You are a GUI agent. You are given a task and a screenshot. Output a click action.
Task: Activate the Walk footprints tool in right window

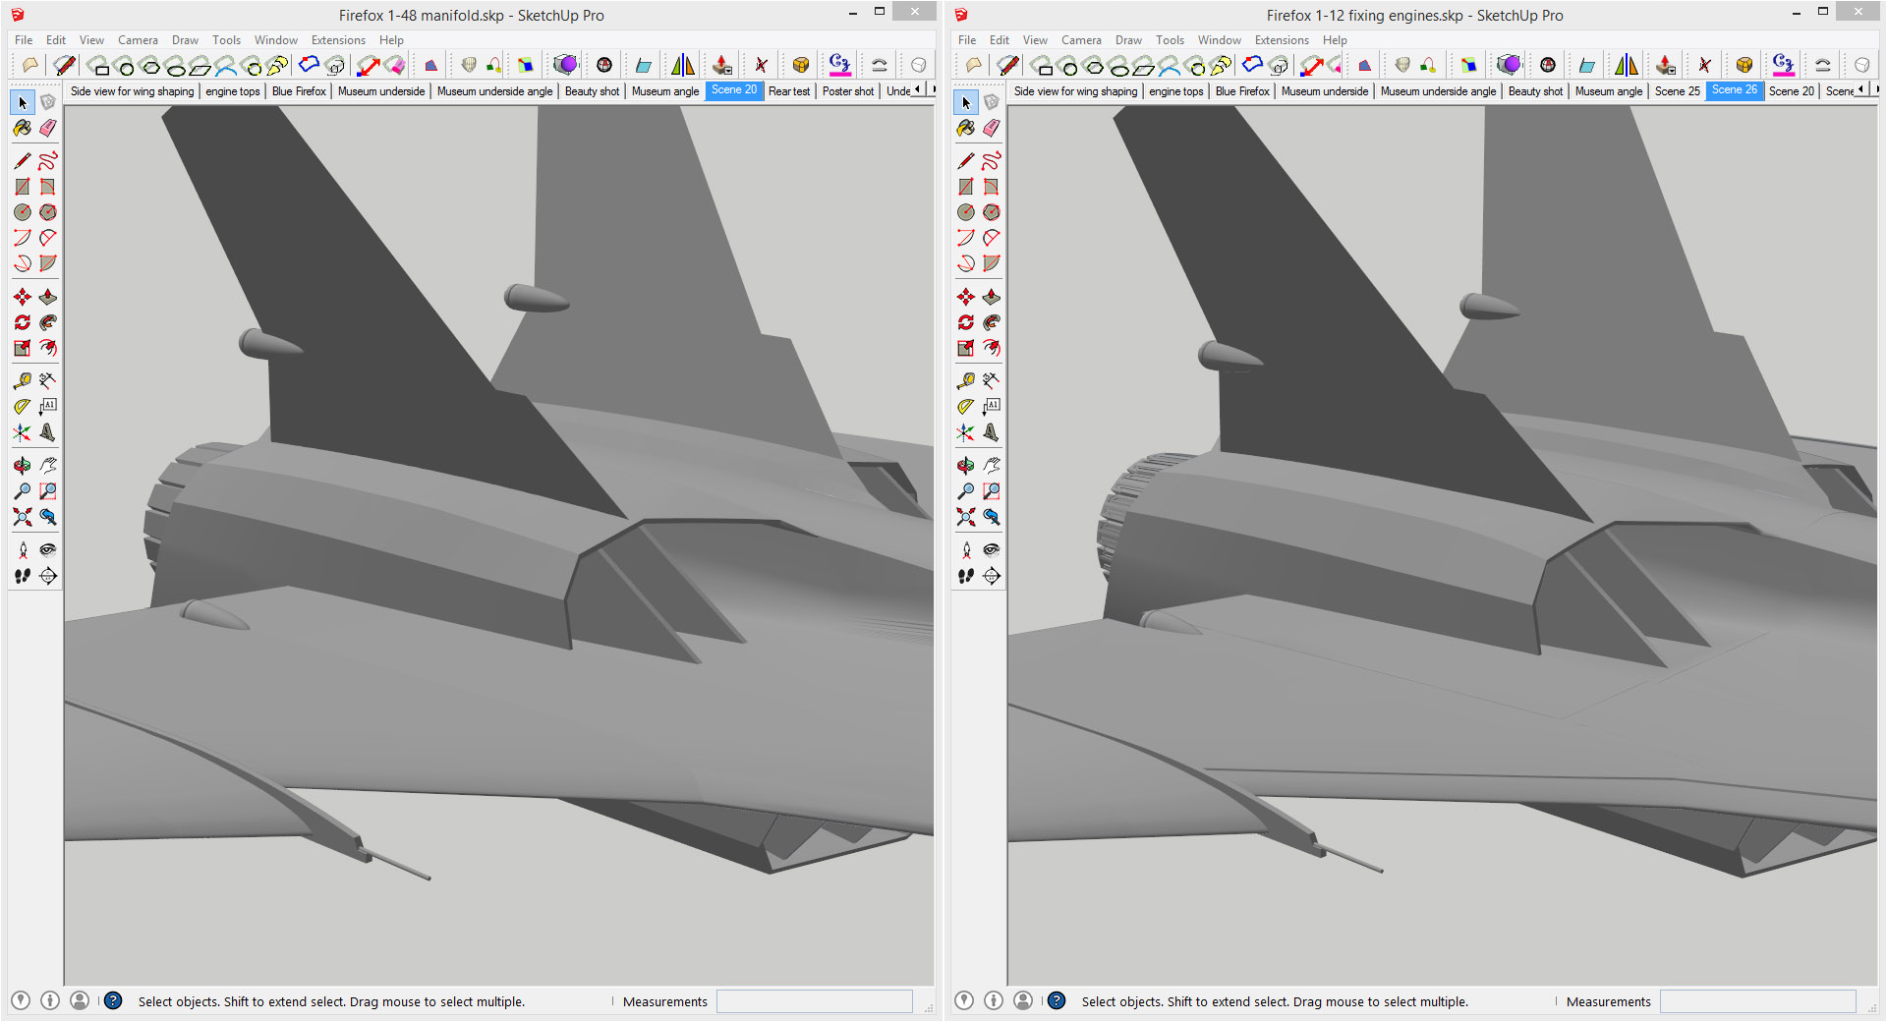click(x=966, y=576)
